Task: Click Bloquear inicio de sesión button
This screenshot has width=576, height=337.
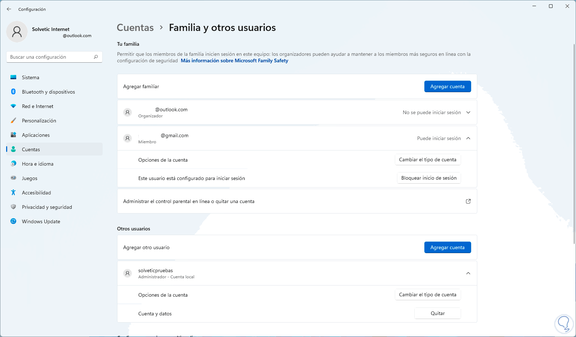Action: coord(429,178)
